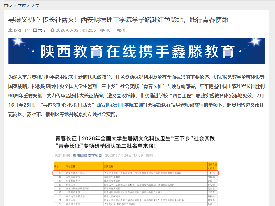Click the author user icon
This screenshot has width=275, height=206.
[10, 30]
